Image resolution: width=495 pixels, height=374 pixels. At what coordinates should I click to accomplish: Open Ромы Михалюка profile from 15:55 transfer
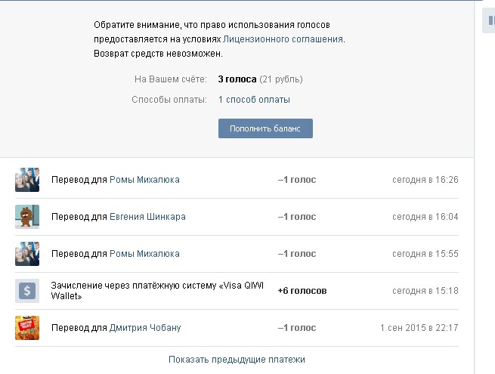tap(144, 254)
